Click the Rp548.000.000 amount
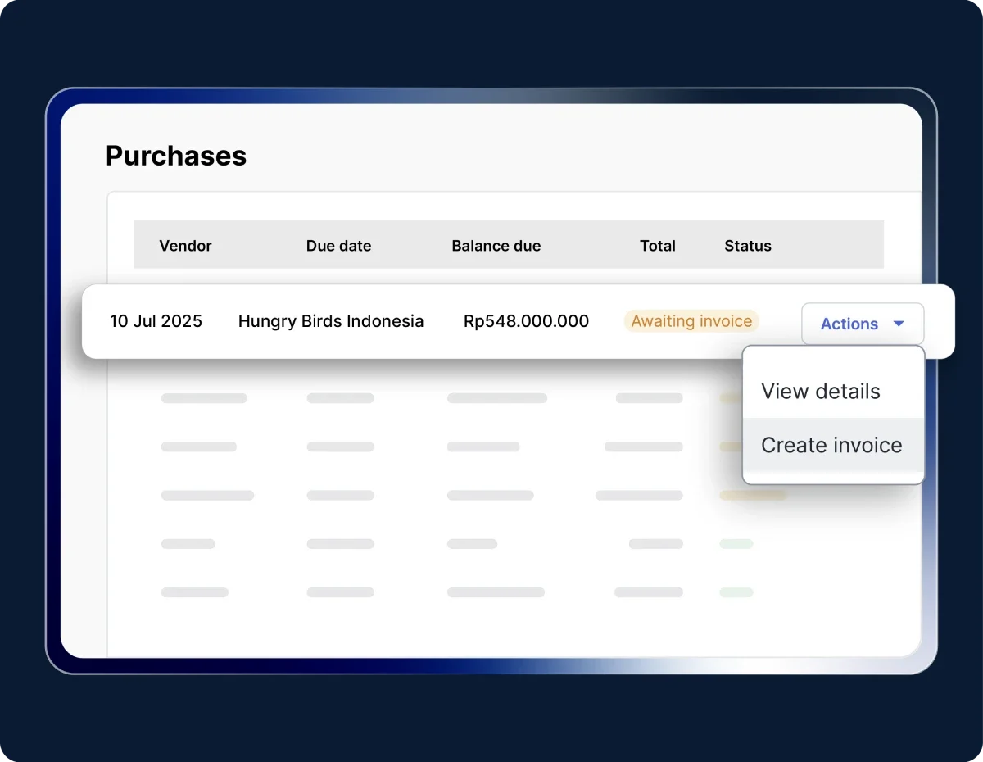Screen dimensions: 983x762 coord(526,321)
